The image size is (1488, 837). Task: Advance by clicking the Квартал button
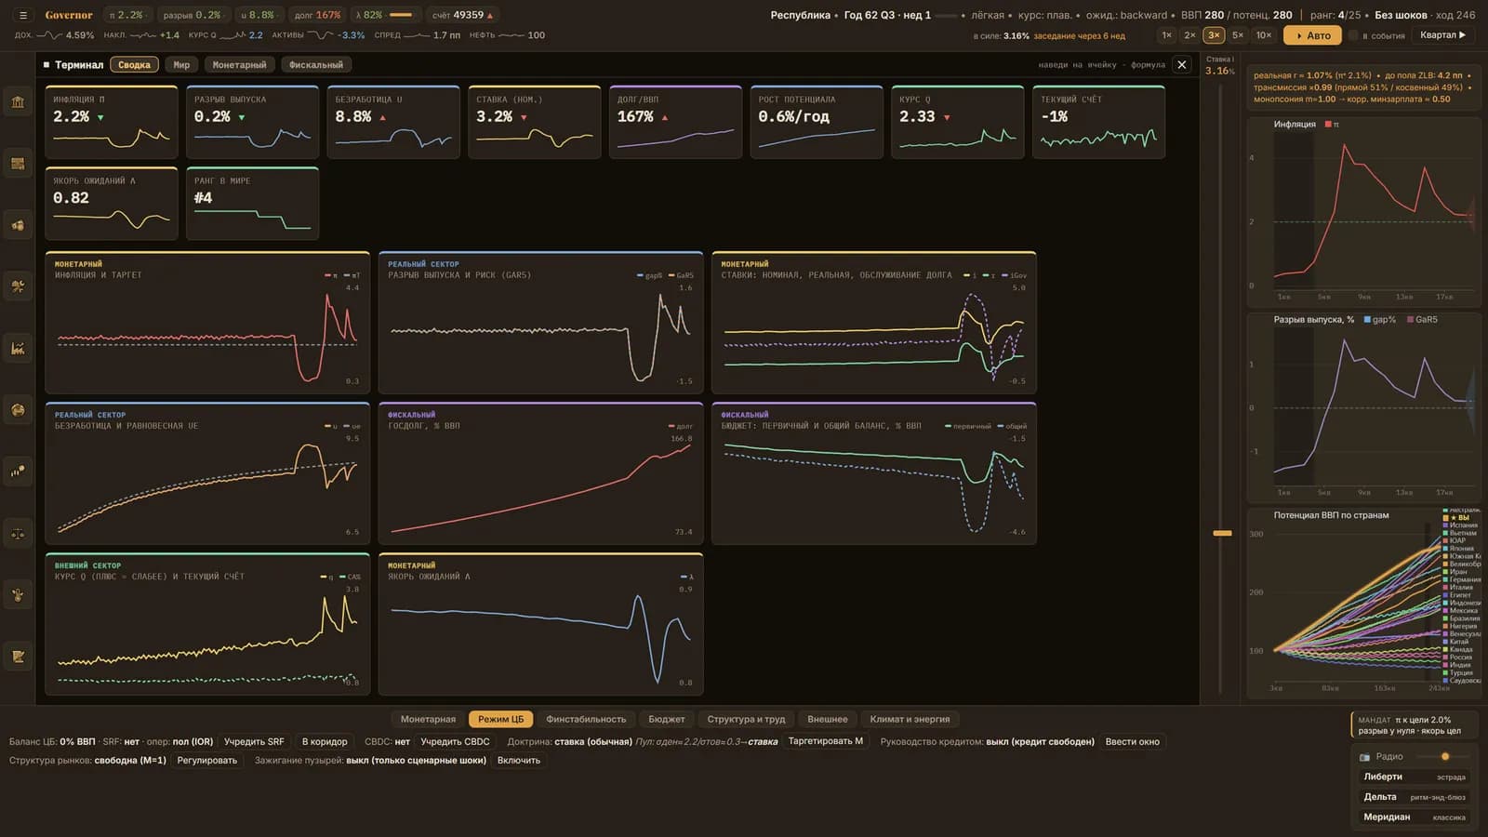click(x=1442, y=35)
